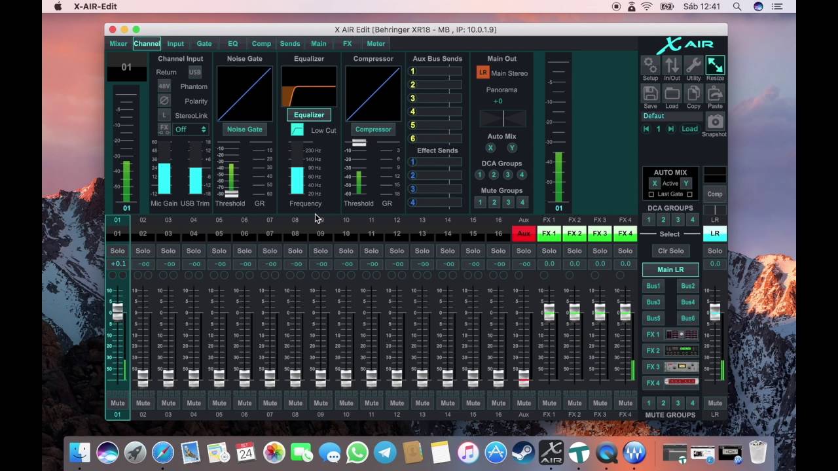Go to next snapshot arrow icon
838x471 pixels.
pos(670,129)
